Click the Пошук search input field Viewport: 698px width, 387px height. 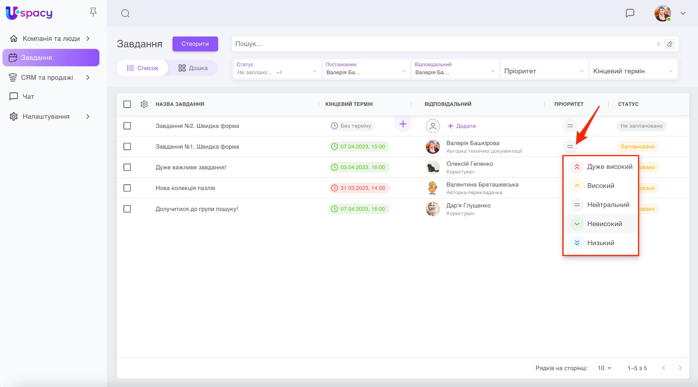(x=443, y=44)
